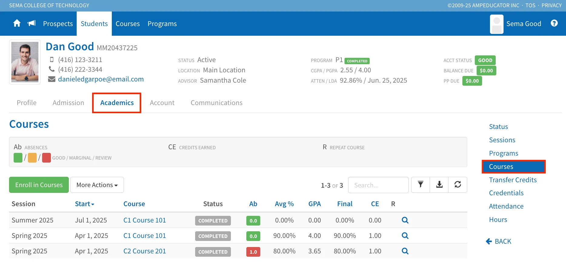Switch to the Profile tab
The image size is (566, 267).
pyautogui.click(x=27, y=103)
